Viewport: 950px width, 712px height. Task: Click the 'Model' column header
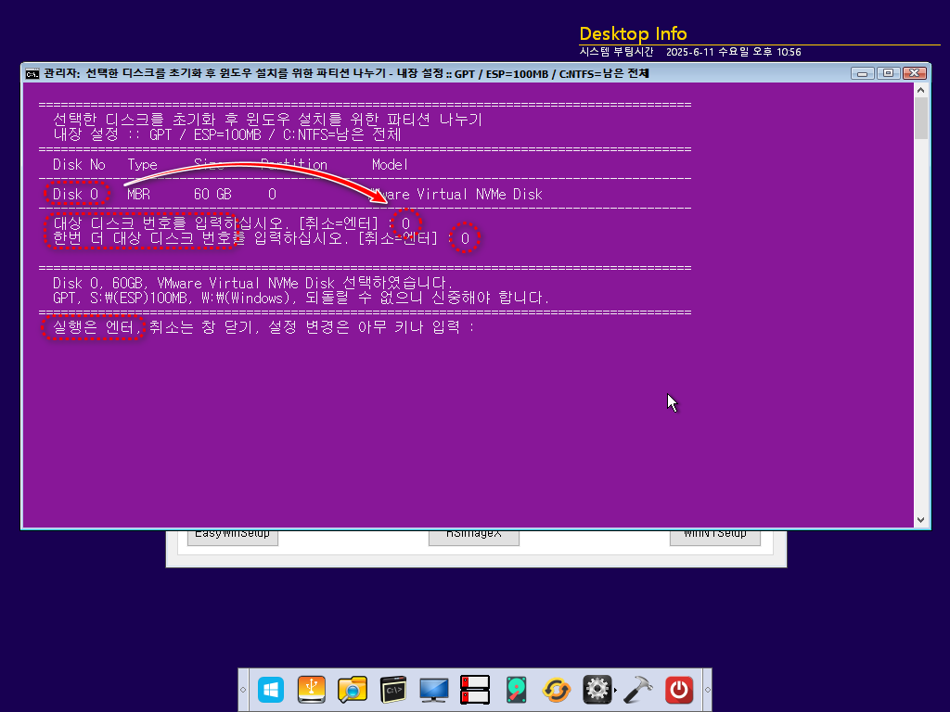(390, 165)
